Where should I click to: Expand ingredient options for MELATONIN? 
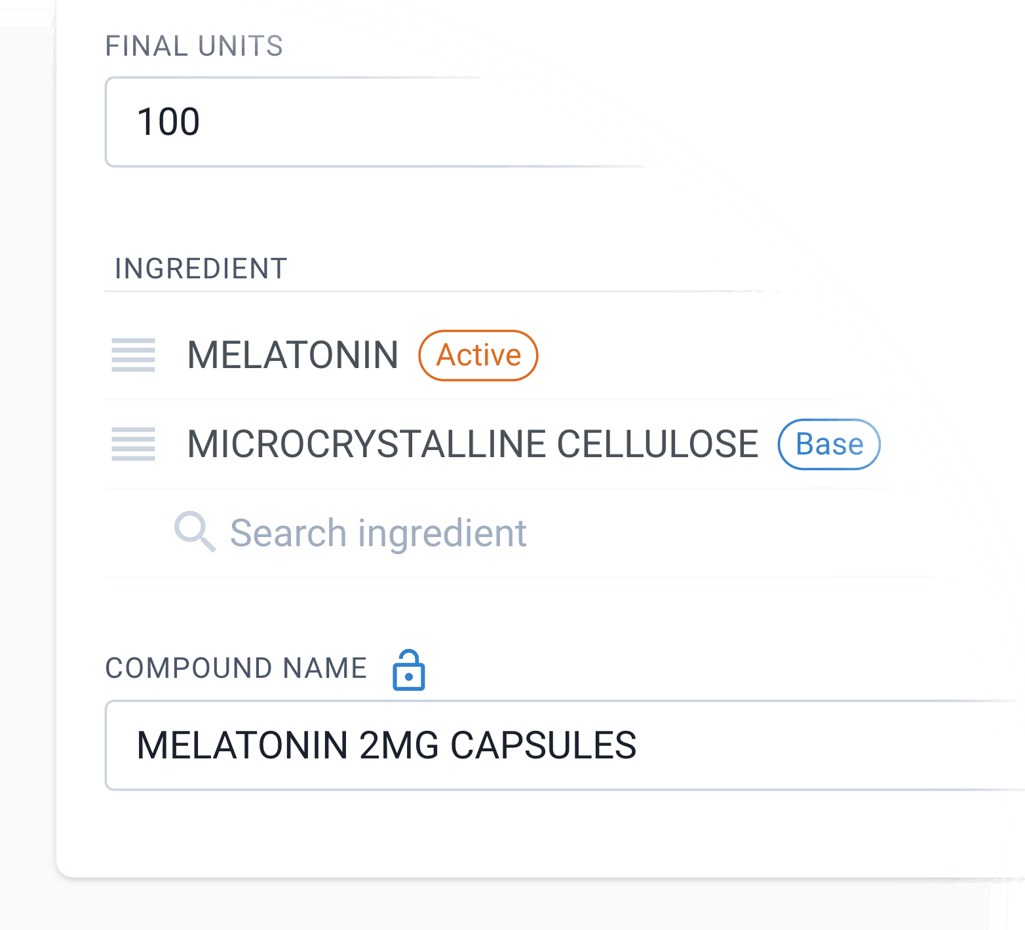(293, 355)
